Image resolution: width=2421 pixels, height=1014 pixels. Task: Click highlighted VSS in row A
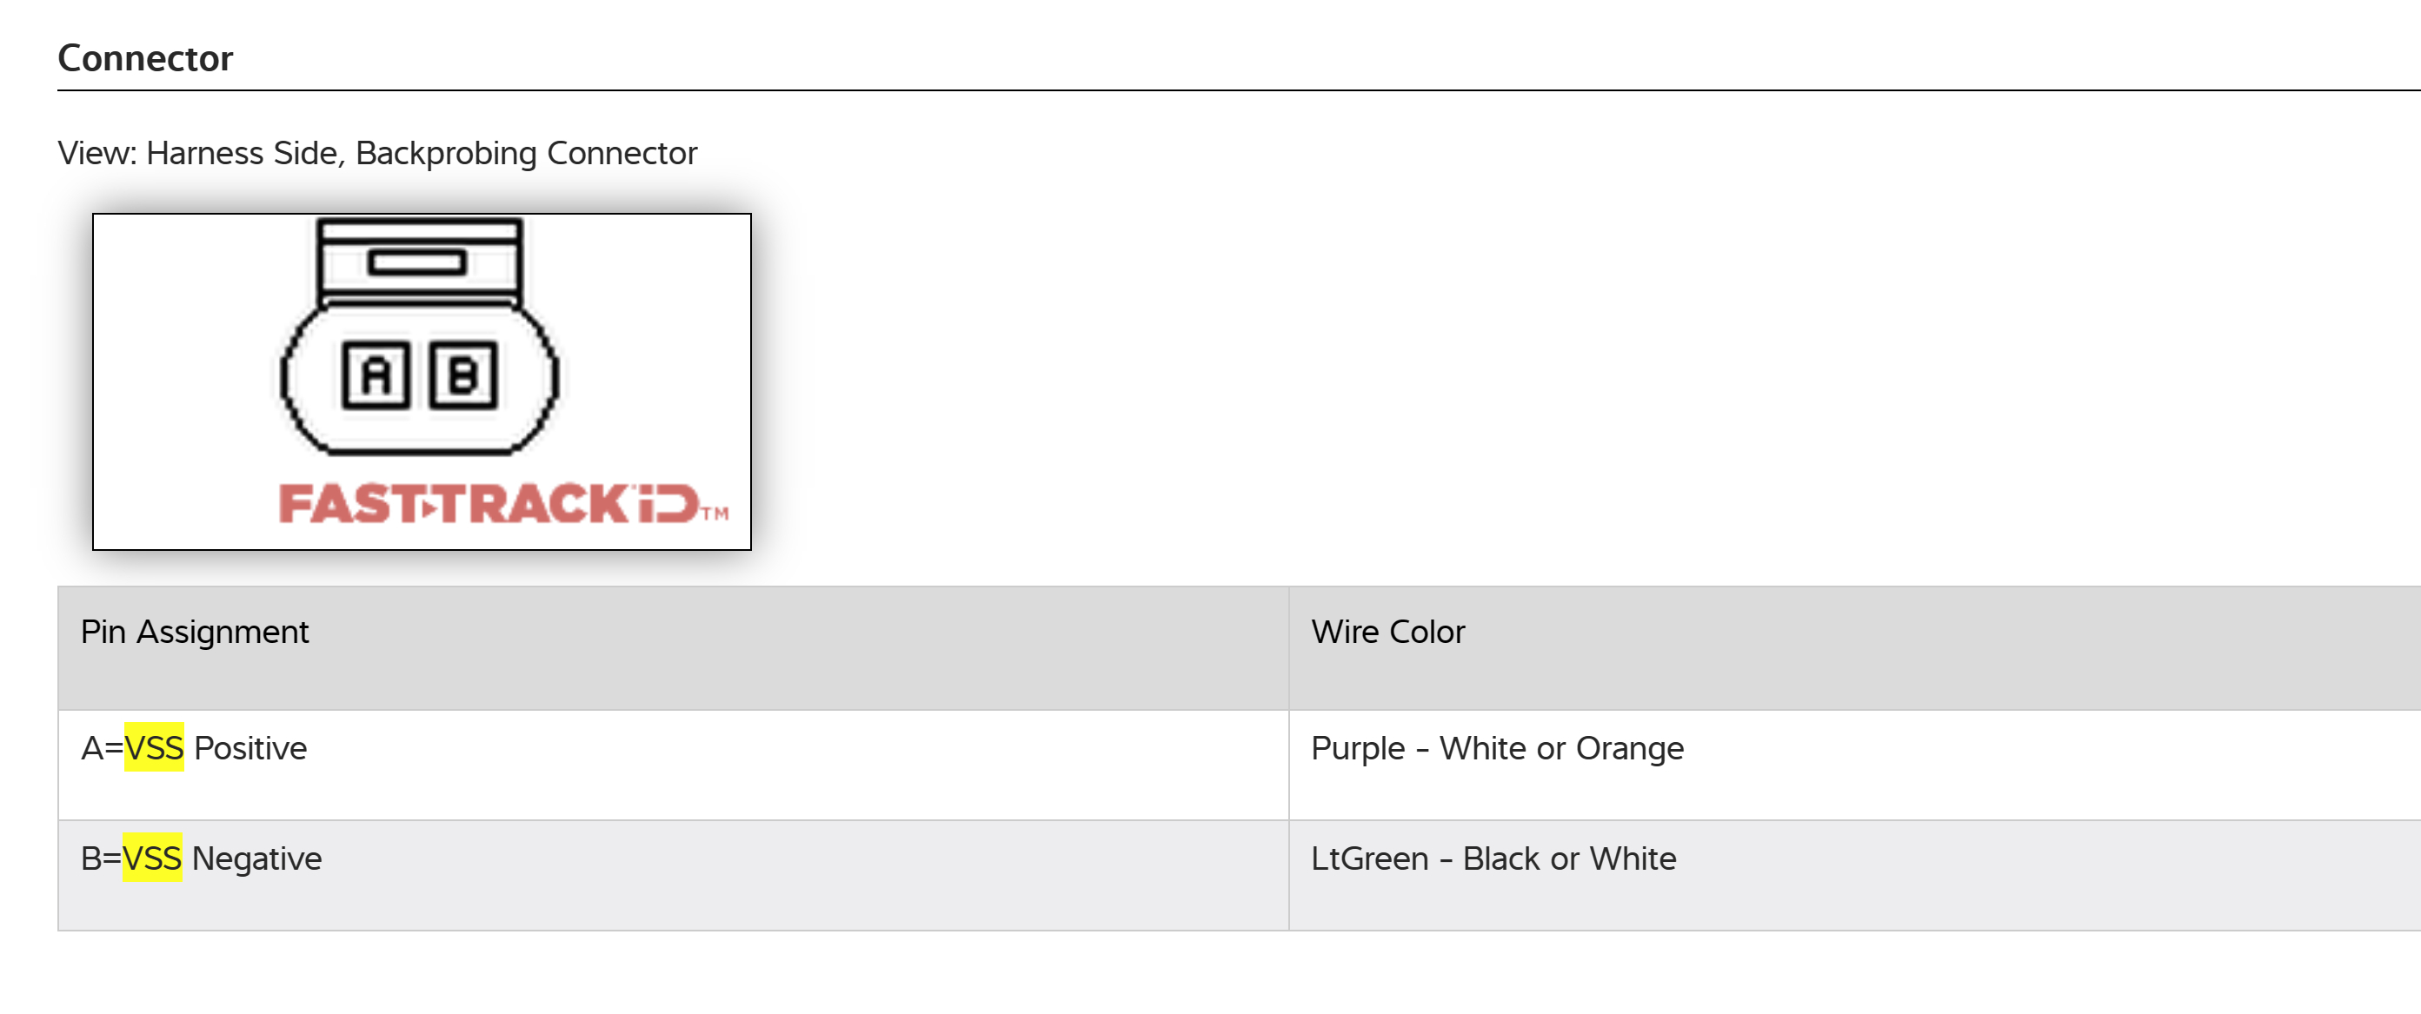(x=154, y=748)
